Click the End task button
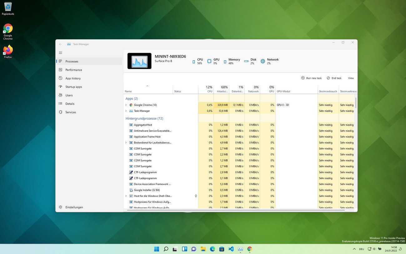406x254 pixels. pos(334,78)
